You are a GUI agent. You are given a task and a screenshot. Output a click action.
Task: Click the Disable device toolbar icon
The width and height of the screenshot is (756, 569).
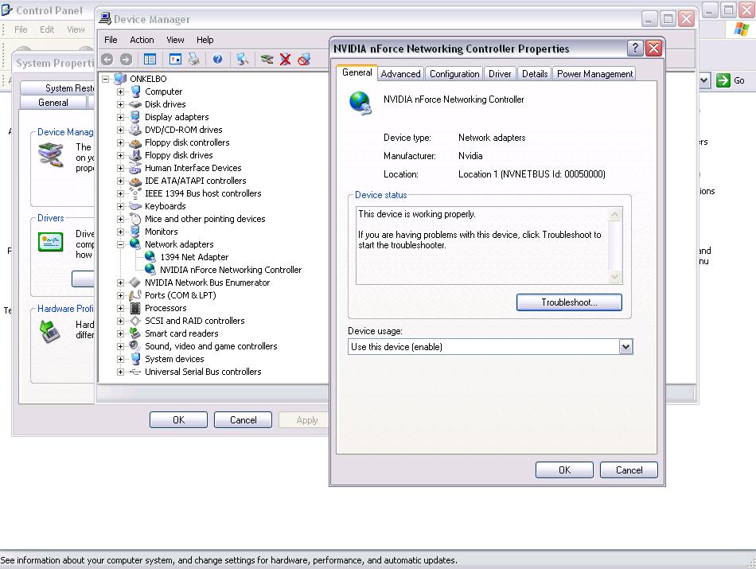(x=304, y=60)
